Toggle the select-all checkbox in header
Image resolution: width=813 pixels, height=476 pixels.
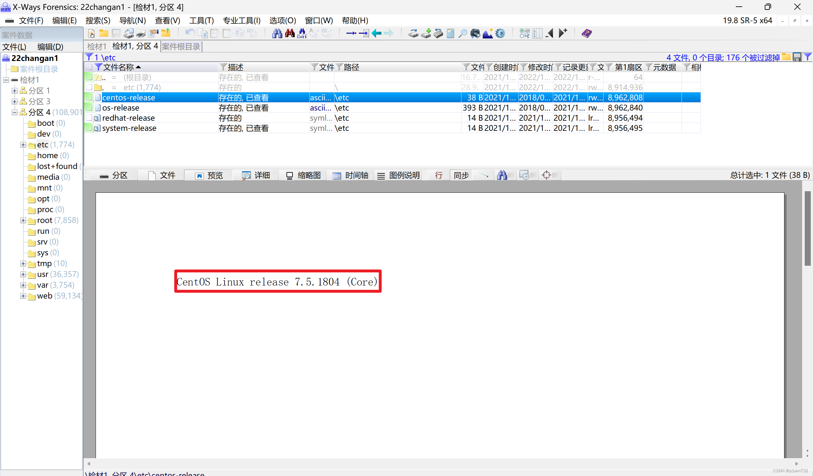point(89,67)
